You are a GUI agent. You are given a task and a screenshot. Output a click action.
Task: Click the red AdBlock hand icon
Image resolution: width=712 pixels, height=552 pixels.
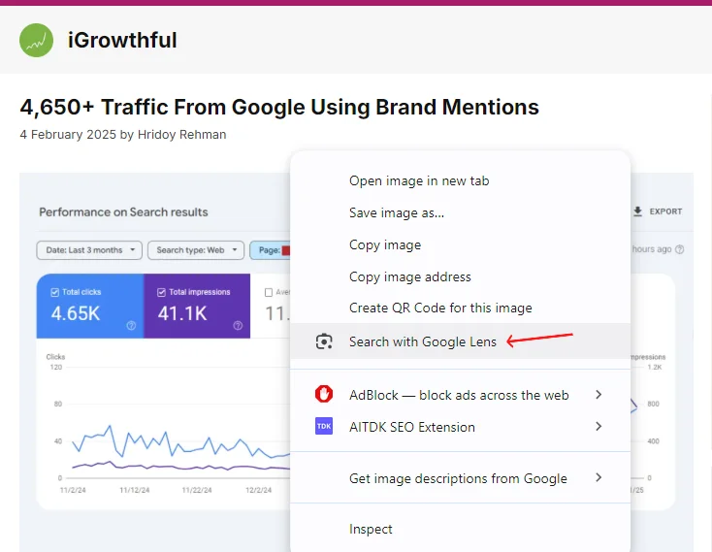[324, 394]
